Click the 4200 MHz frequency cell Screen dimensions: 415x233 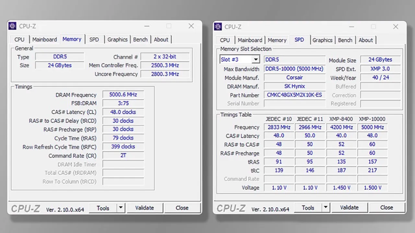click(341, 127)
